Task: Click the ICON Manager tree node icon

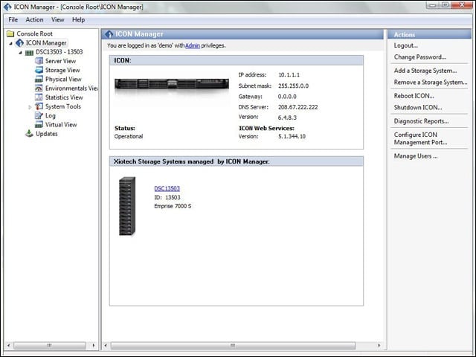Action: 20,43
